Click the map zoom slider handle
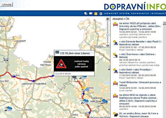The image size is (166, 118). 107,35
